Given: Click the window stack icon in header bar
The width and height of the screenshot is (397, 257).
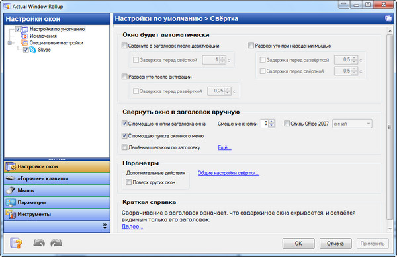Looking at the screenshot, I should tap(388, 18).
